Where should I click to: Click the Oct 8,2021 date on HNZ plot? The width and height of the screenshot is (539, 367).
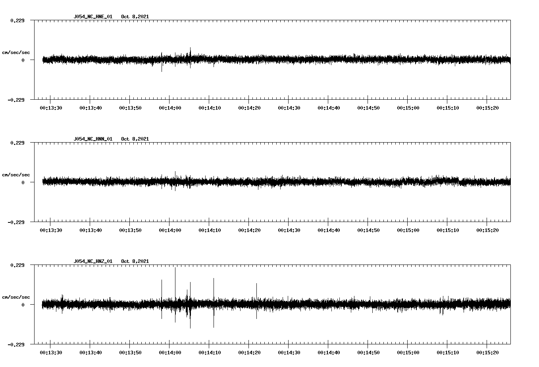click(x=135, y=261)
